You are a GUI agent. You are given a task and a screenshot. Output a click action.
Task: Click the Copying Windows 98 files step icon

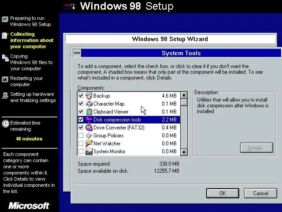point(5,58)
